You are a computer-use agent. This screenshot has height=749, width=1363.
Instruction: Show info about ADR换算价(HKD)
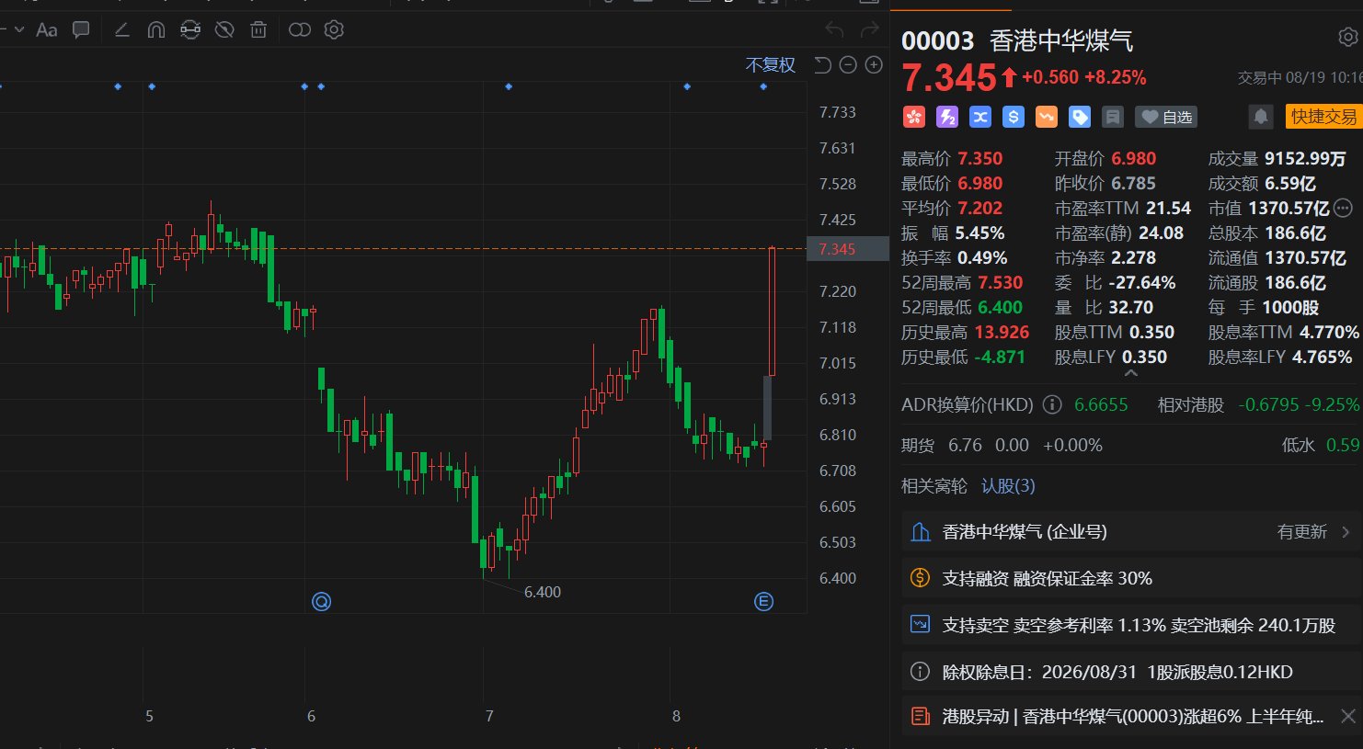coord(1052,404)
